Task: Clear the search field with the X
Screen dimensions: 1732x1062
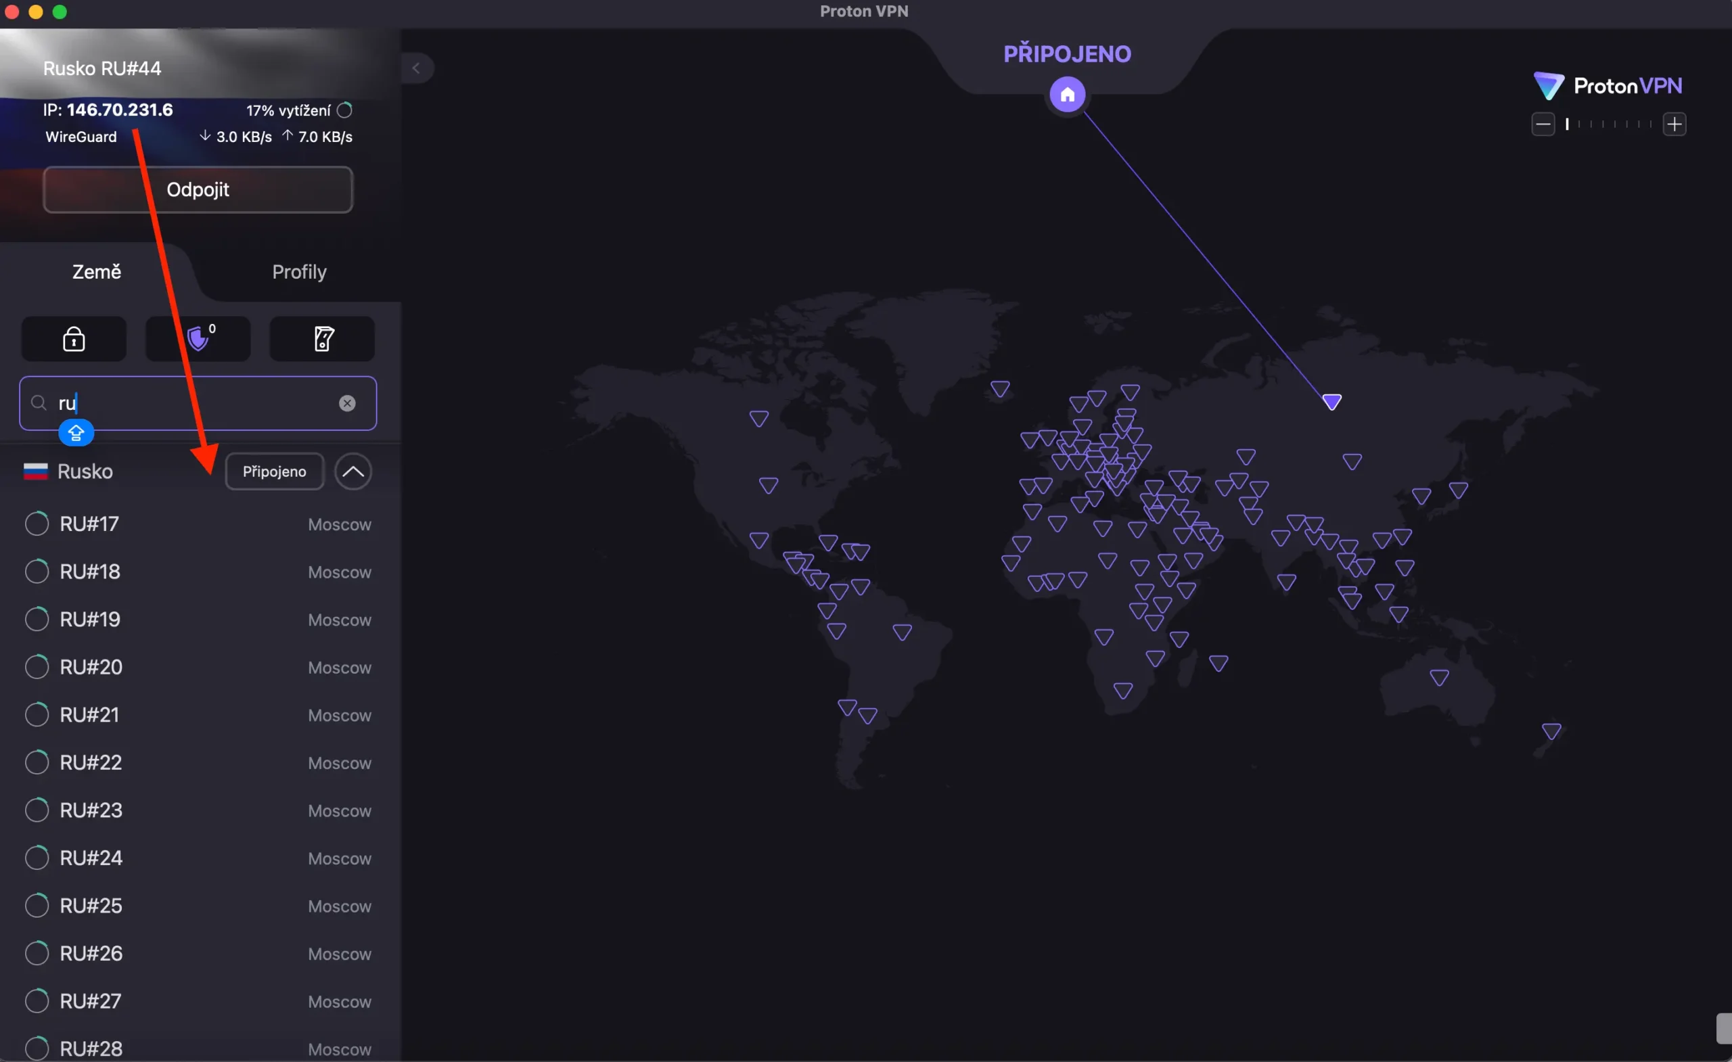Action: click(347, 402)
